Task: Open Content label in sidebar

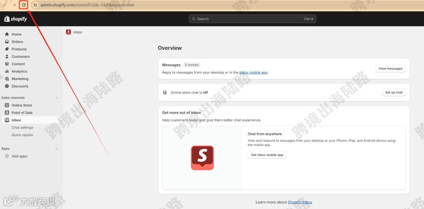Action: point(18,64)
